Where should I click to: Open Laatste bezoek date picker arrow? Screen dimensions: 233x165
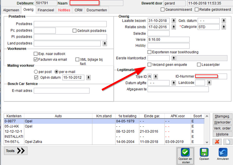[174, 21]
